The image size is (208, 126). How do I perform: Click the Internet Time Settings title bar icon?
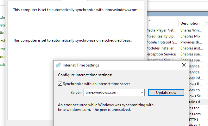point(58,65)
